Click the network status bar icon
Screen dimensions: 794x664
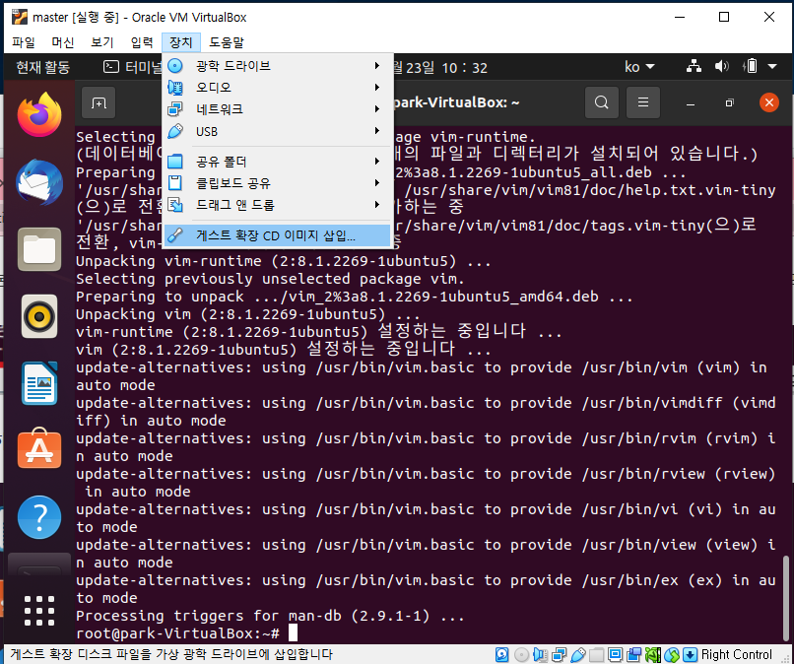(x=559, y=655)
